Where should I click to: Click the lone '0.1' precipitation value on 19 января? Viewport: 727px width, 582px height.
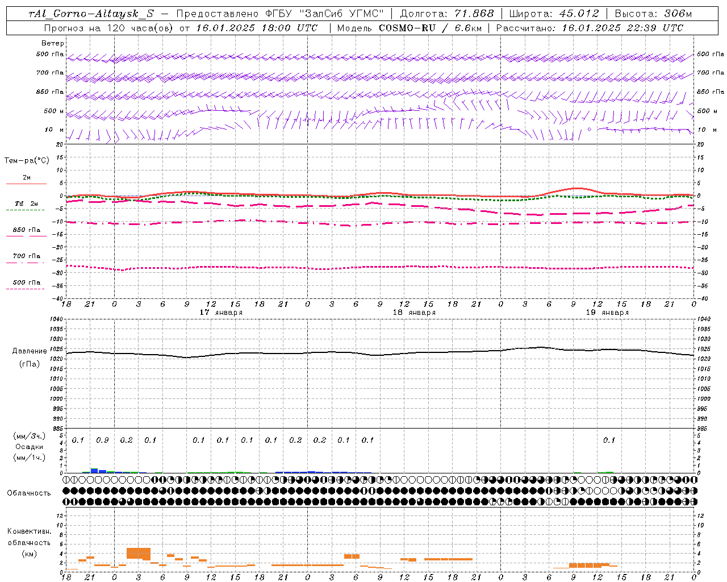coord(609,440)
